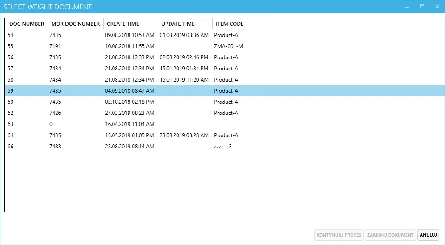445x245 pixels.
Task: Click MOR doc number 0
Action: point(51,124)
